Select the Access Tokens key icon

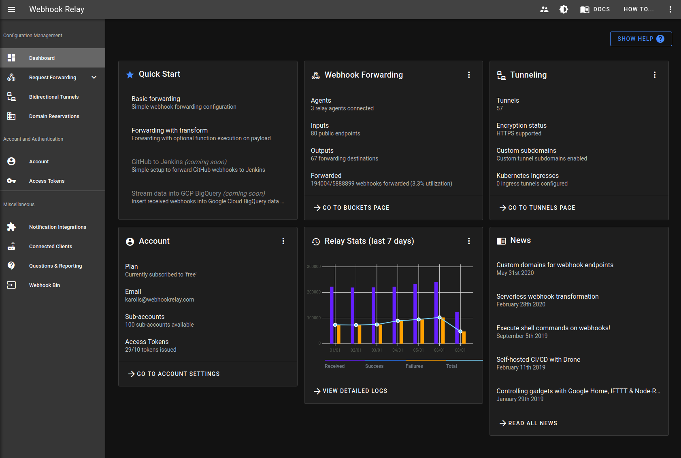(x=11, y=181)
